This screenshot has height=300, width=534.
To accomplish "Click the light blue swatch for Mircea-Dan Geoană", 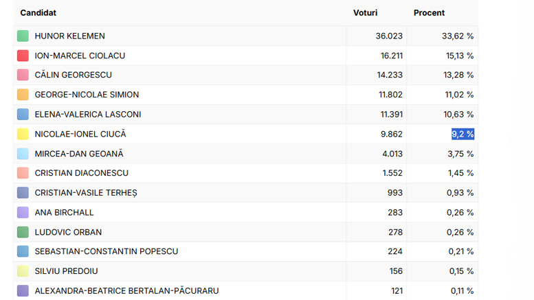I will click(23, 154).
